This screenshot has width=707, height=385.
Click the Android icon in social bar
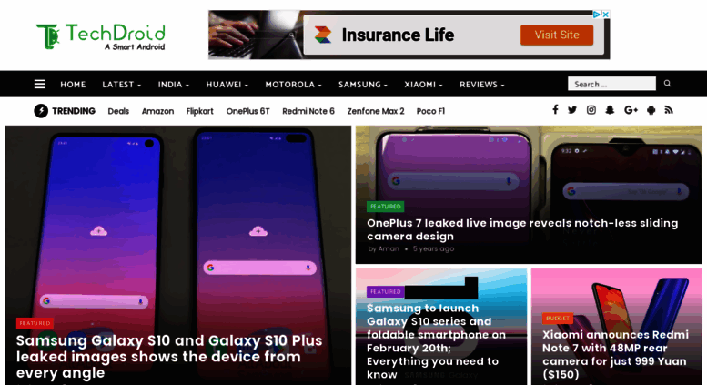pos(651,110)
